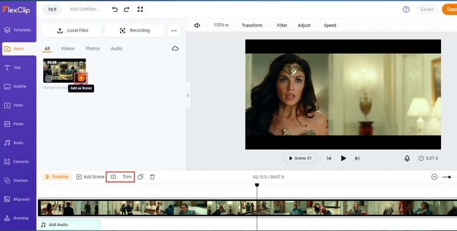This screenshot has height=231, width=457.
Task: Click the Add Subtitles field
Action: click(85, 9)
